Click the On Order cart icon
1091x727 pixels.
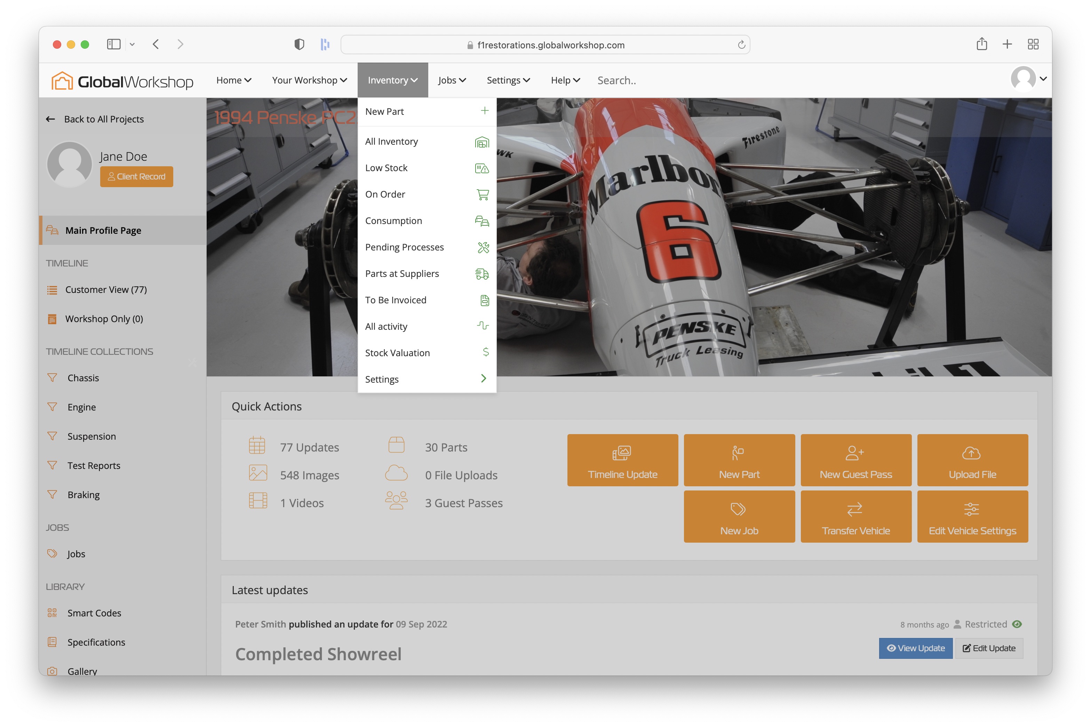coord(483,194)
